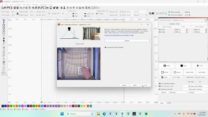Click the camera capture toolbar icon
This screenshot has height=117, width=208.
tap(47, 8)
